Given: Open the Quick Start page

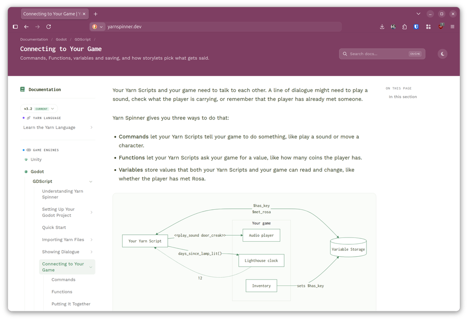Looking at the screenshot, I should [x=54, y=227].
